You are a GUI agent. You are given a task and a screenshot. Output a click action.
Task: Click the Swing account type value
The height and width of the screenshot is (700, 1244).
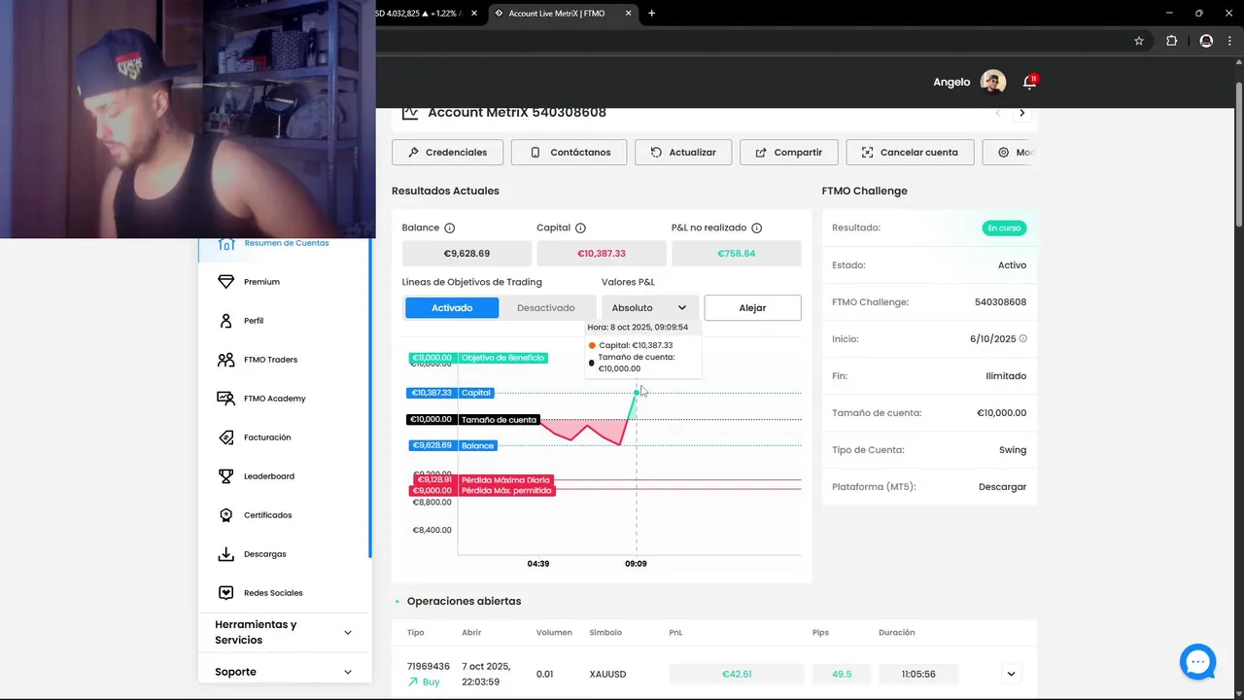pos(1013,450)
